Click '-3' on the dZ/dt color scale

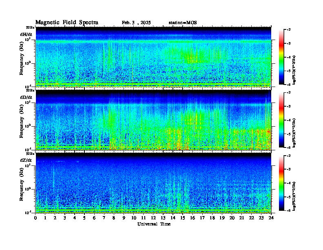289,170
